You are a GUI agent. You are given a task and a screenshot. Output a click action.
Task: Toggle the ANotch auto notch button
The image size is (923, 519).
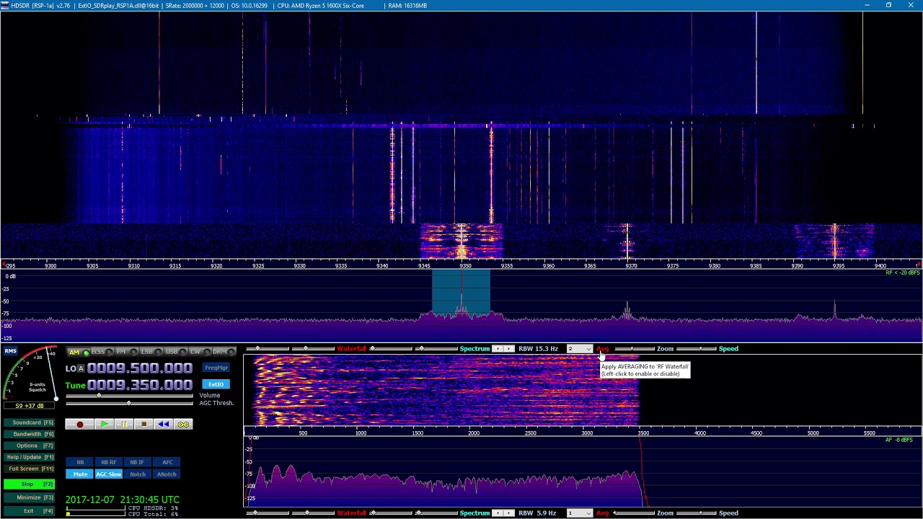tap(167, 474)
